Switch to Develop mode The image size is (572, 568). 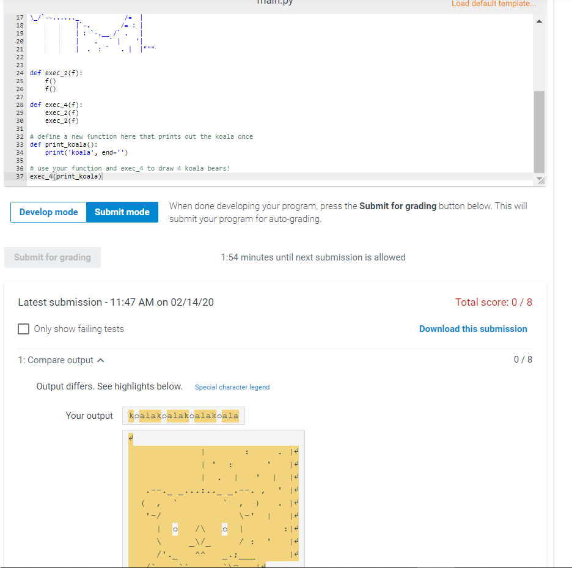click(x=48, y=212)
